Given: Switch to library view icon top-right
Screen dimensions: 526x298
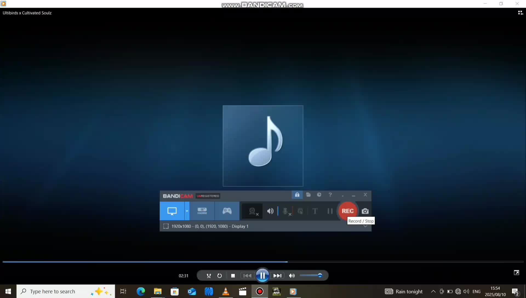Looking at the screenshot, I should [x=521, y=13].
